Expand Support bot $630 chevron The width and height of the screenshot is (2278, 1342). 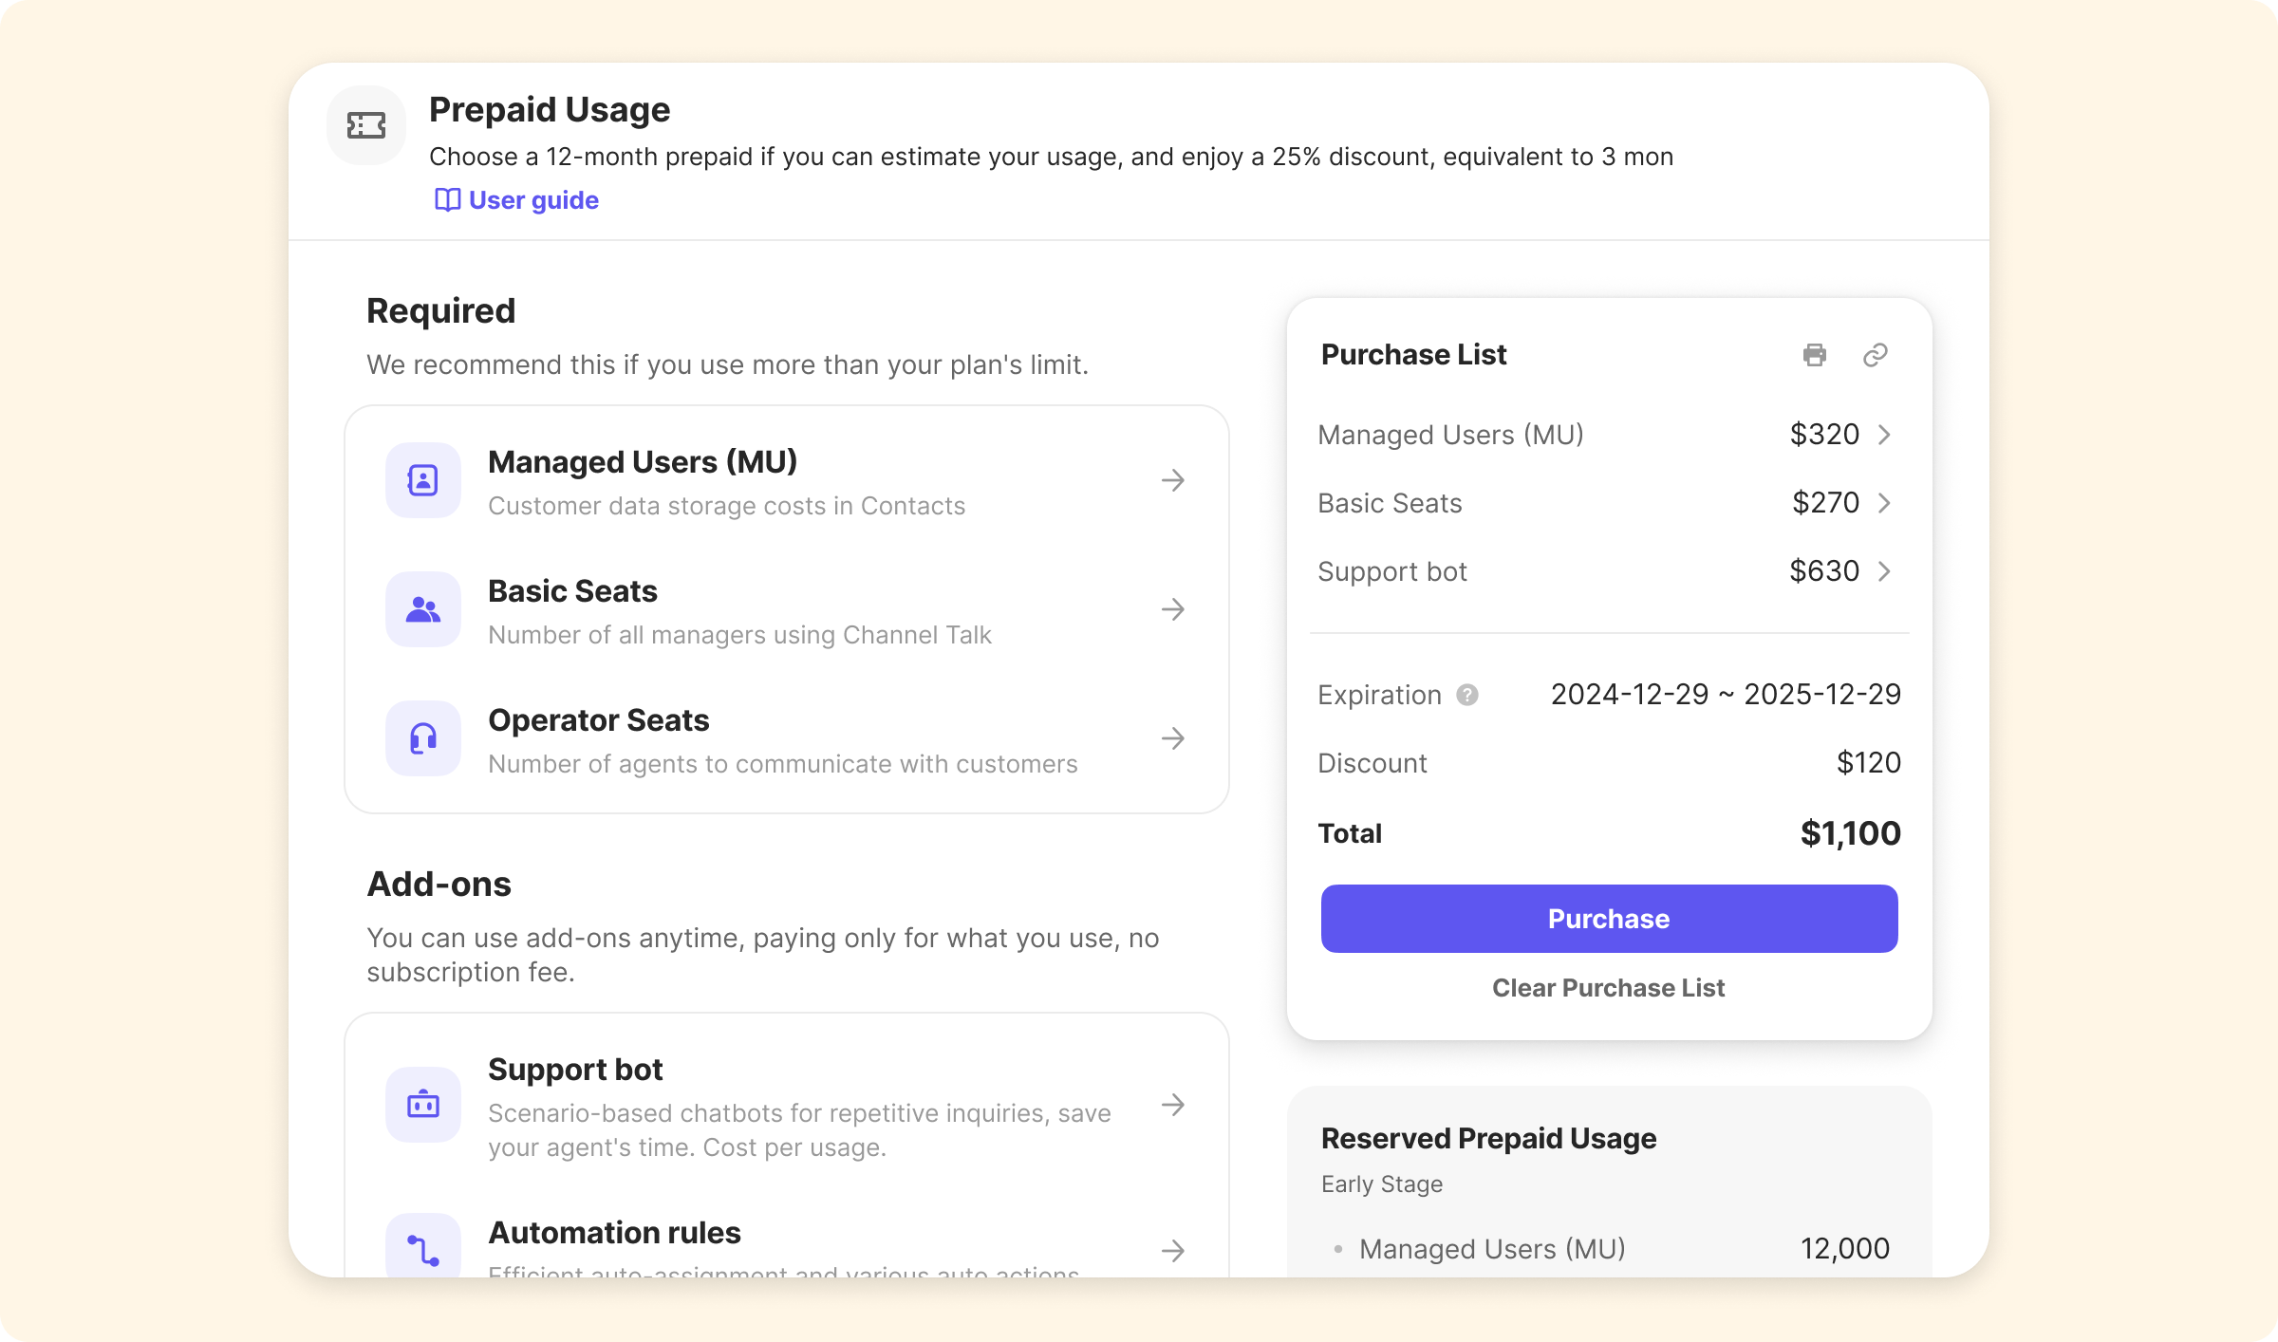pyautogui.click(x=1885, y=571)
